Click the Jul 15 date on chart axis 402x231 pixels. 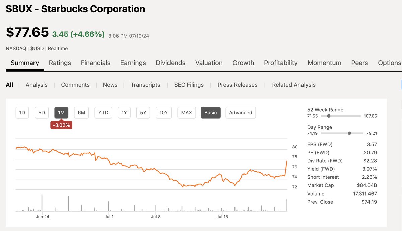pyautogui.click(x=222, y=217)
